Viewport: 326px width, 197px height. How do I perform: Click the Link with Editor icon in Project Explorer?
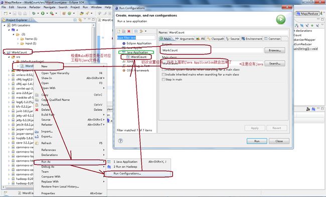80,20
